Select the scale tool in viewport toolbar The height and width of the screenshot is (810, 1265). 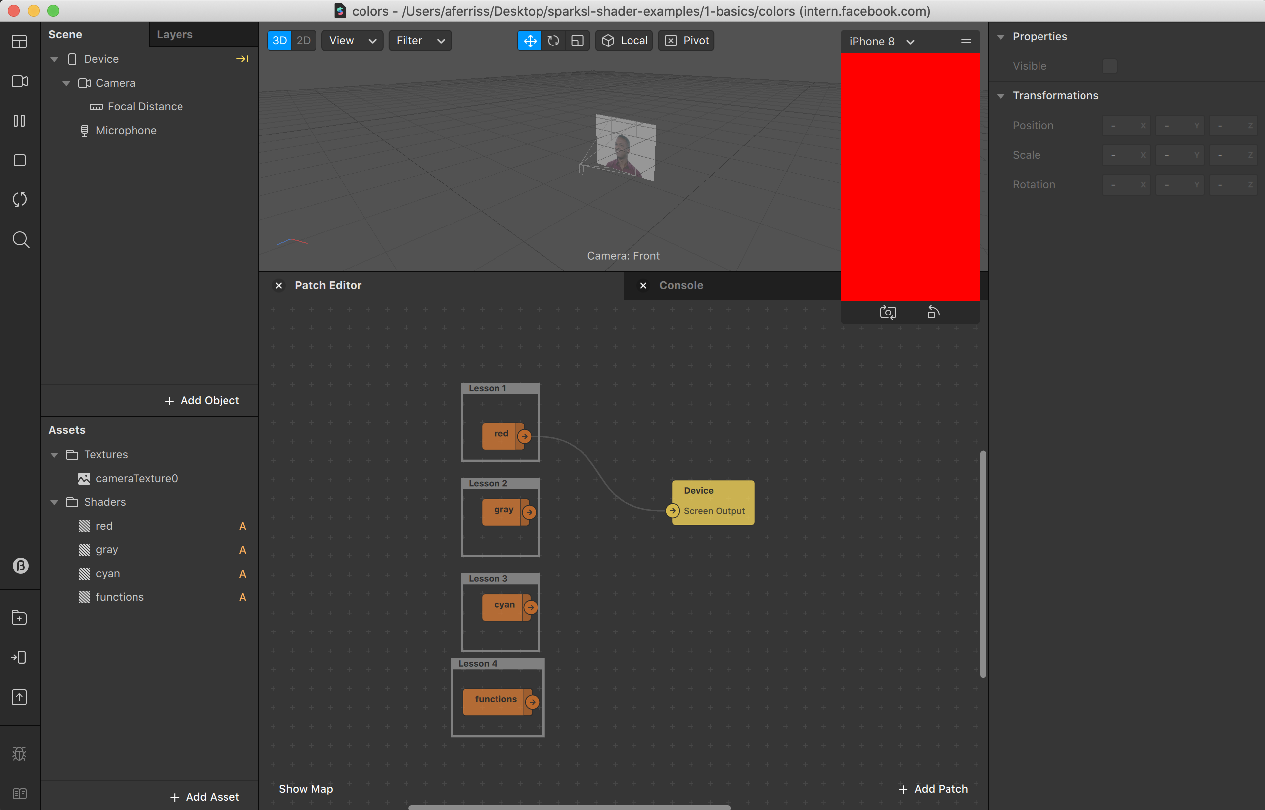pyautogui.click(x=577, y=41)
